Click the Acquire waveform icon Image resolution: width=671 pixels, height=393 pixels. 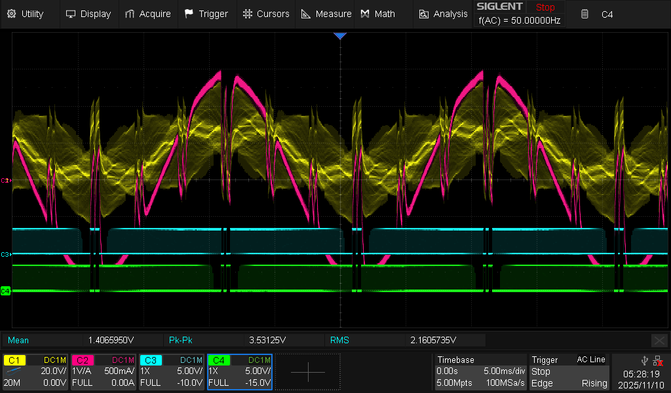130,14
